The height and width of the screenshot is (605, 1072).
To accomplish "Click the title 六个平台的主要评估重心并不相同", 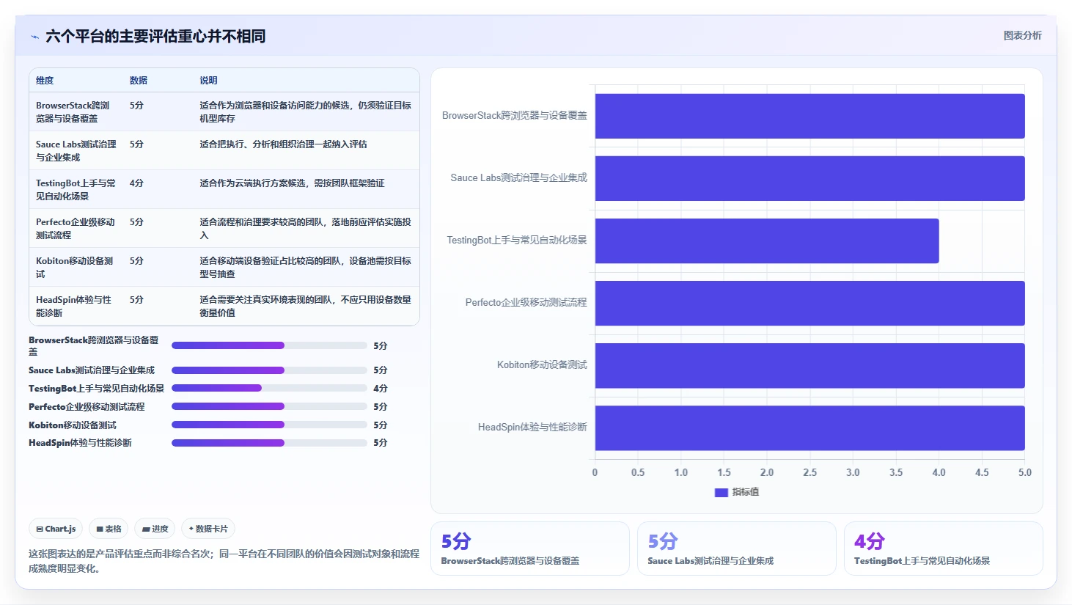I will [155, 37].
